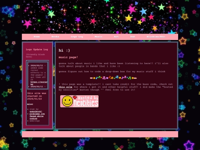
Task: Click the 'music page!' heading
Action: (68, 57)
